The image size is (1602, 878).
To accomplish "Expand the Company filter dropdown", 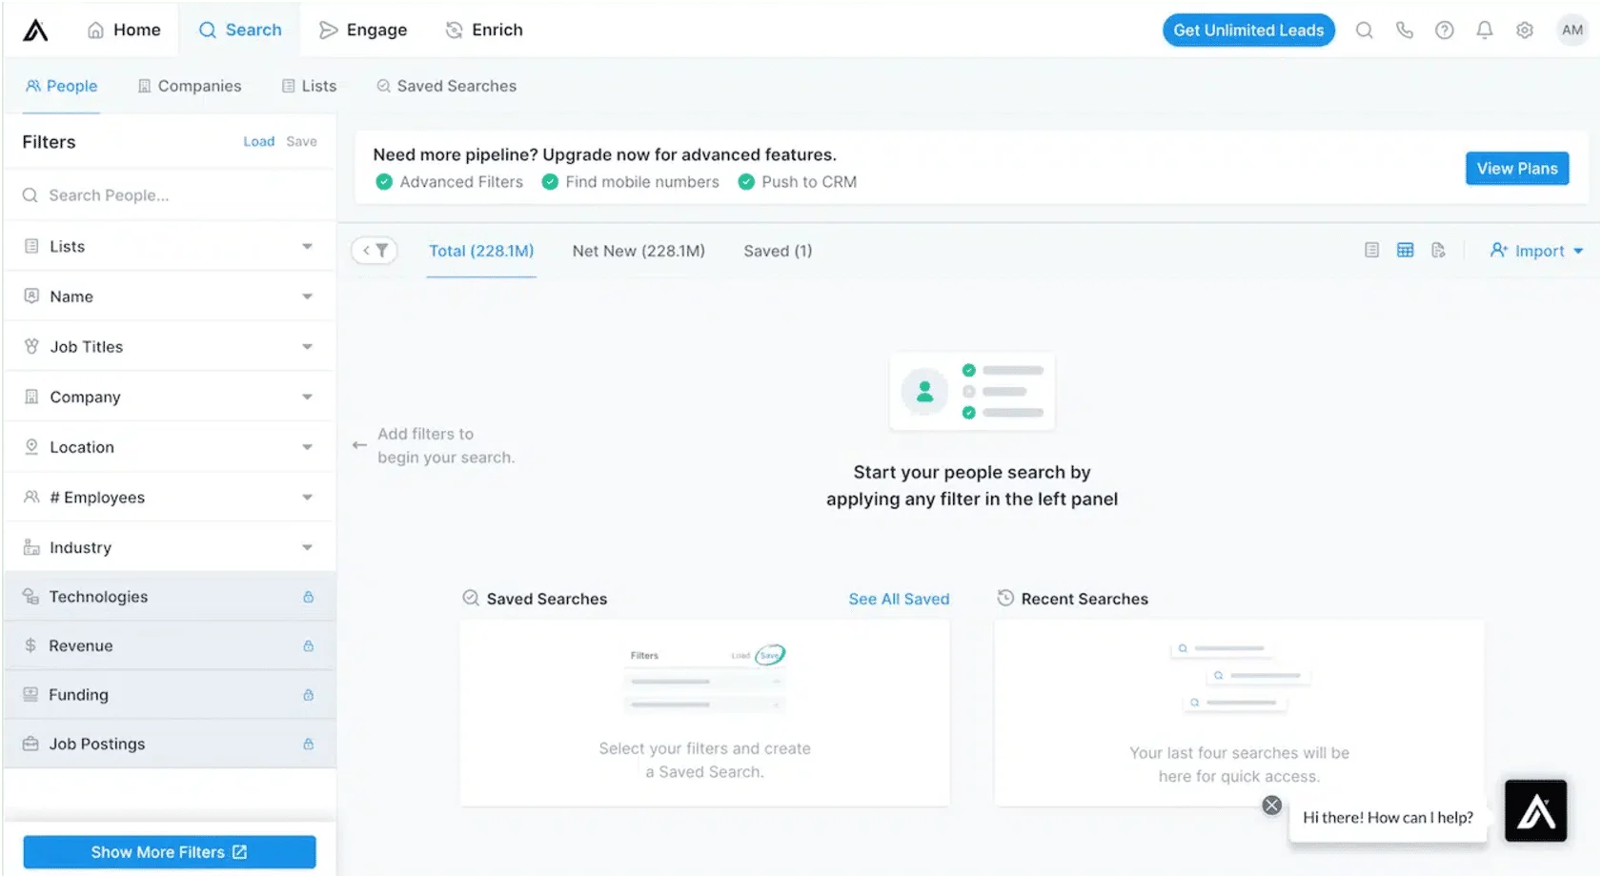I will coord(307,397).
